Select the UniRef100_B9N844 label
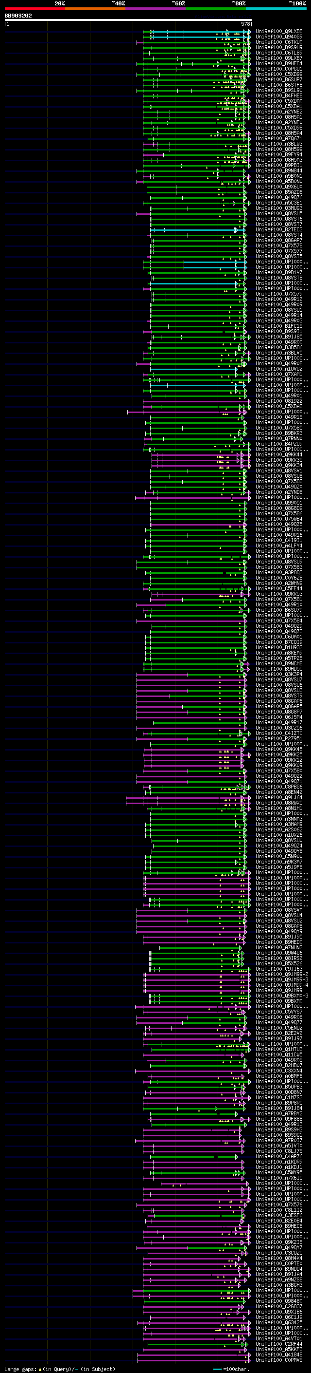This screenshot has width=311, height=1373. (279, 170)
